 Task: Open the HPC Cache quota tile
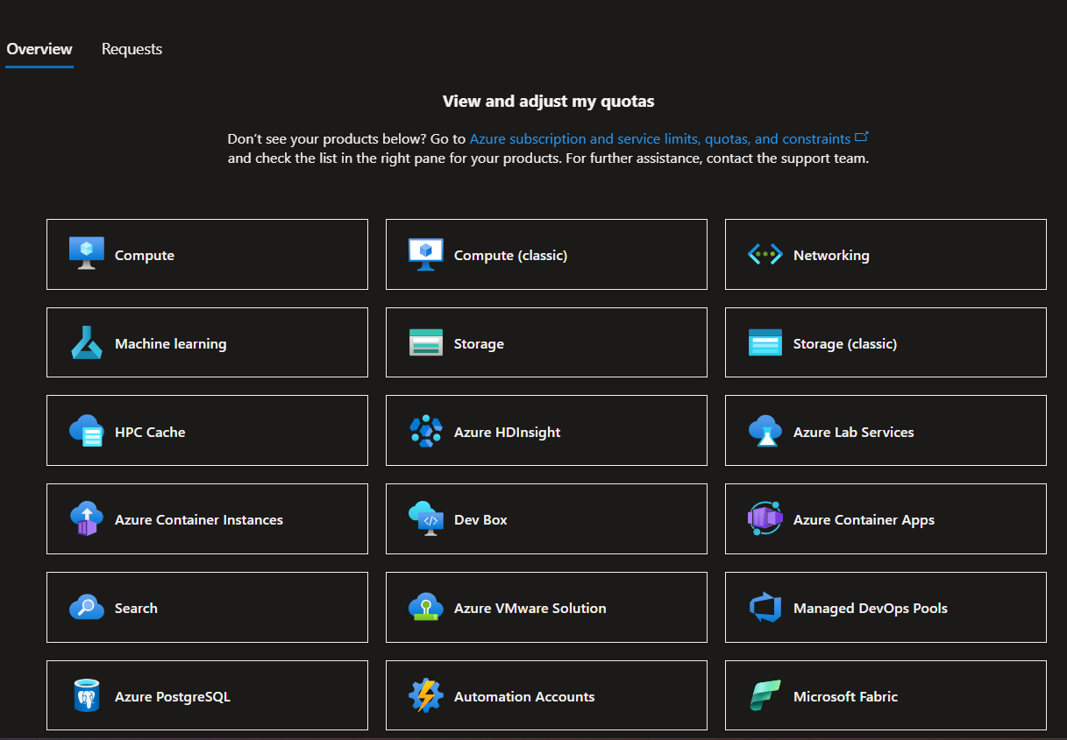[207, 431]
